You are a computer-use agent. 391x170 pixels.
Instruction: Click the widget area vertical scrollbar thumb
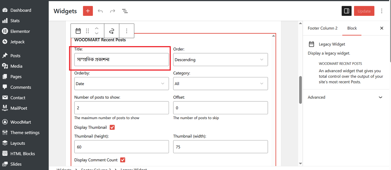click(300, 90)
